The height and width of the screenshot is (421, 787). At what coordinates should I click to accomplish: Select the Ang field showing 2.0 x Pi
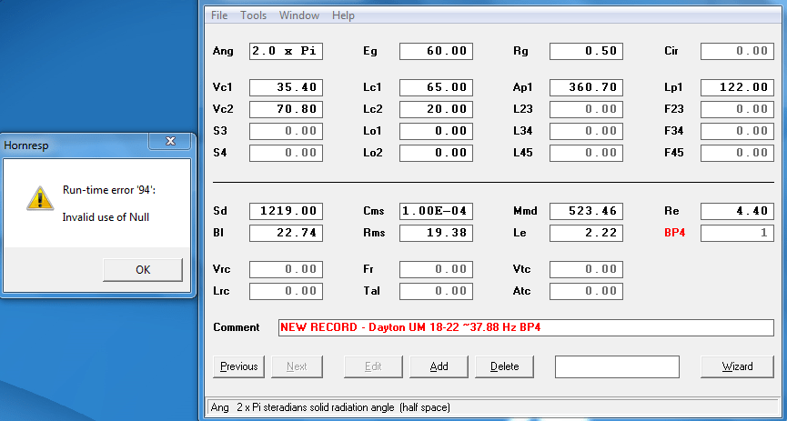(x=286, y=51)
